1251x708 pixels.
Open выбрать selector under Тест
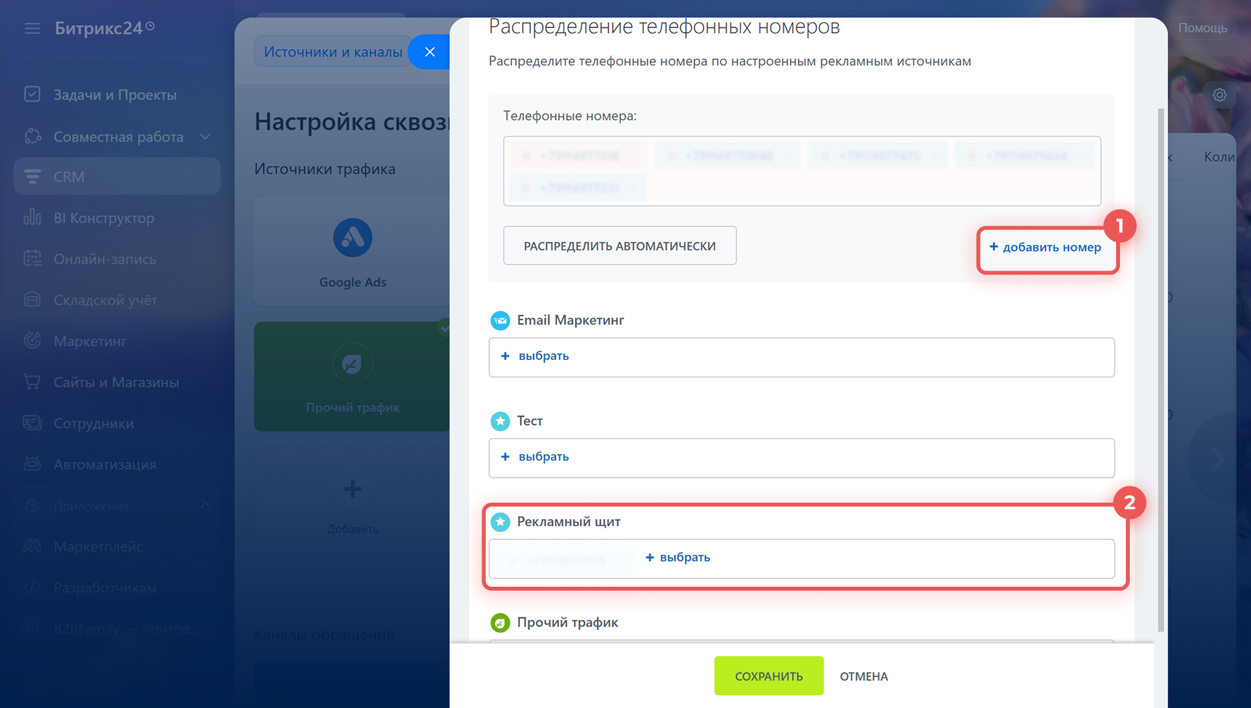click(x=543, y=457)
